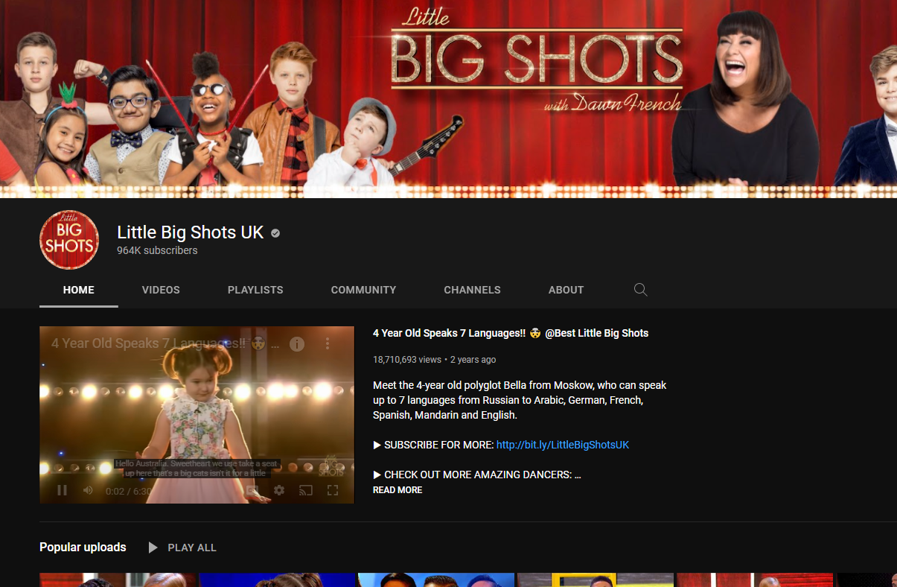This screenshot has height=587, width=897.
Task: Mute the video's audio
Action: 87,490
